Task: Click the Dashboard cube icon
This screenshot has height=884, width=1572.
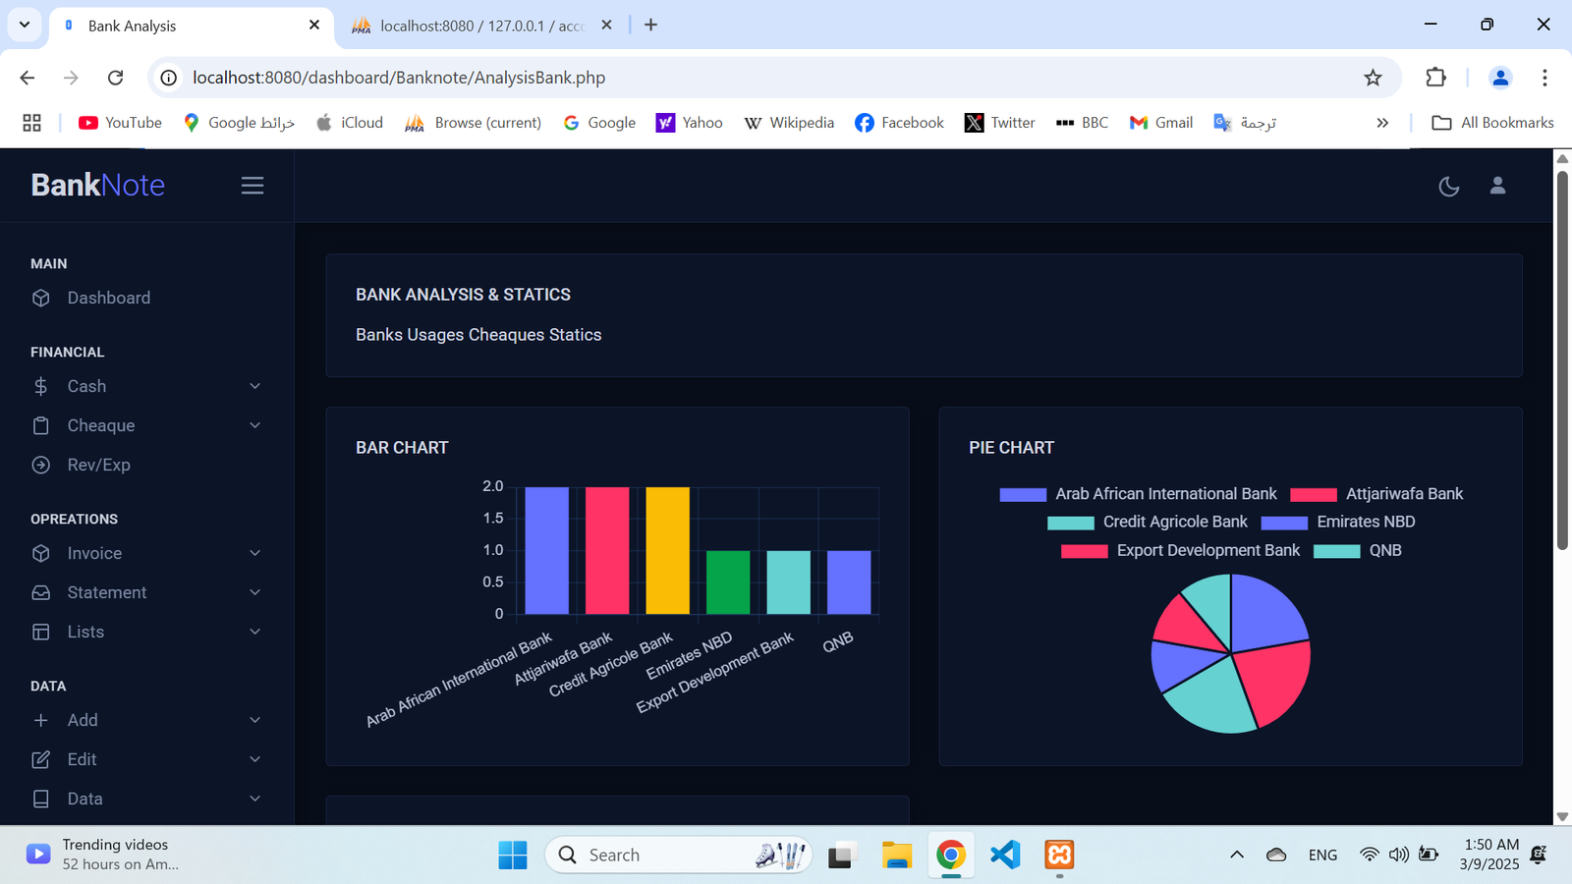Action: tap(41, 298)
